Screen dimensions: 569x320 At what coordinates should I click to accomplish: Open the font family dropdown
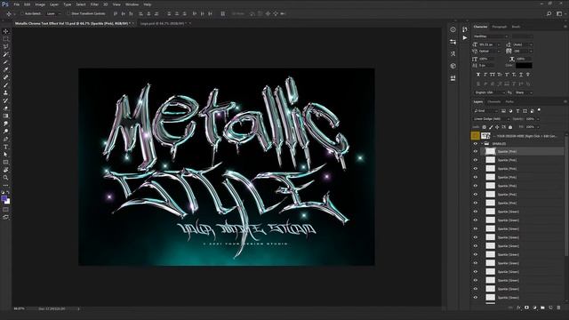pyautogui.click(x=491, y=36)
